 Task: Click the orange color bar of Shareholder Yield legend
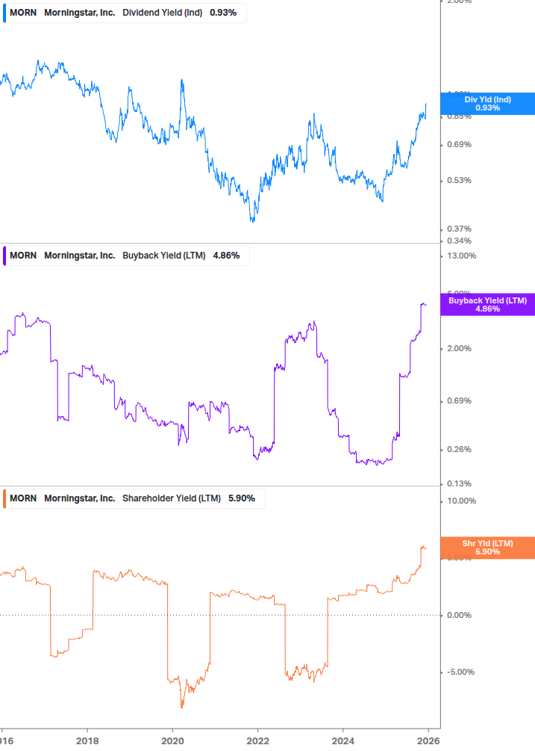click(4, 498)
